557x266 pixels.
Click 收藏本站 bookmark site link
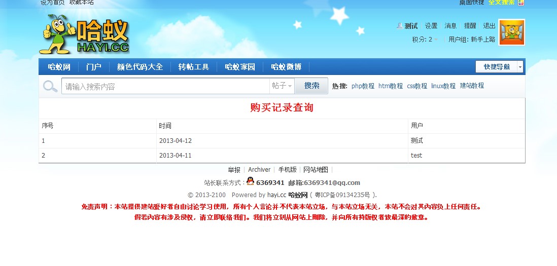82,3
